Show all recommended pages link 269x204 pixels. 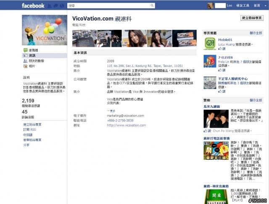pyautogui.click(x=256, y=33)
